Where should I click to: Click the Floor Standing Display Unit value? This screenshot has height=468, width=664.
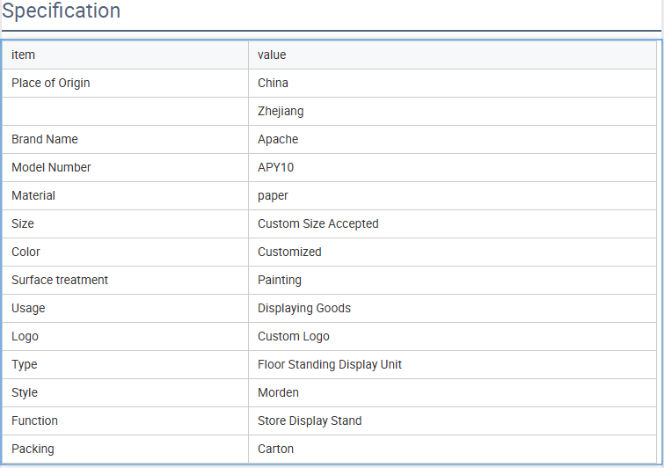coord(330,364)
